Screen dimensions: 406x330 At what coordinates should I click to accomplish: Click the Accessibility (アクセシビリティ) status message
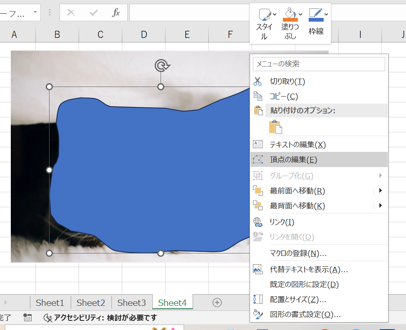100,318
